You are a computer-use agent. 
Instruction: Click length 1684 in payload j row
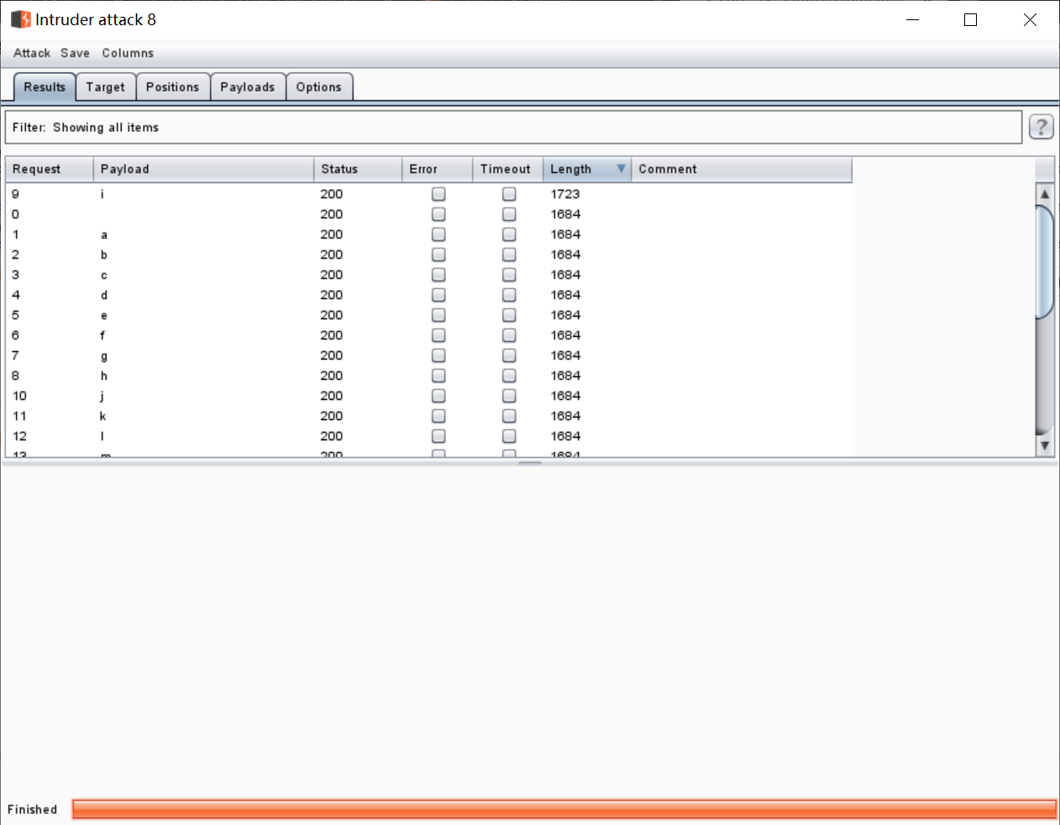tap(565, 396)
